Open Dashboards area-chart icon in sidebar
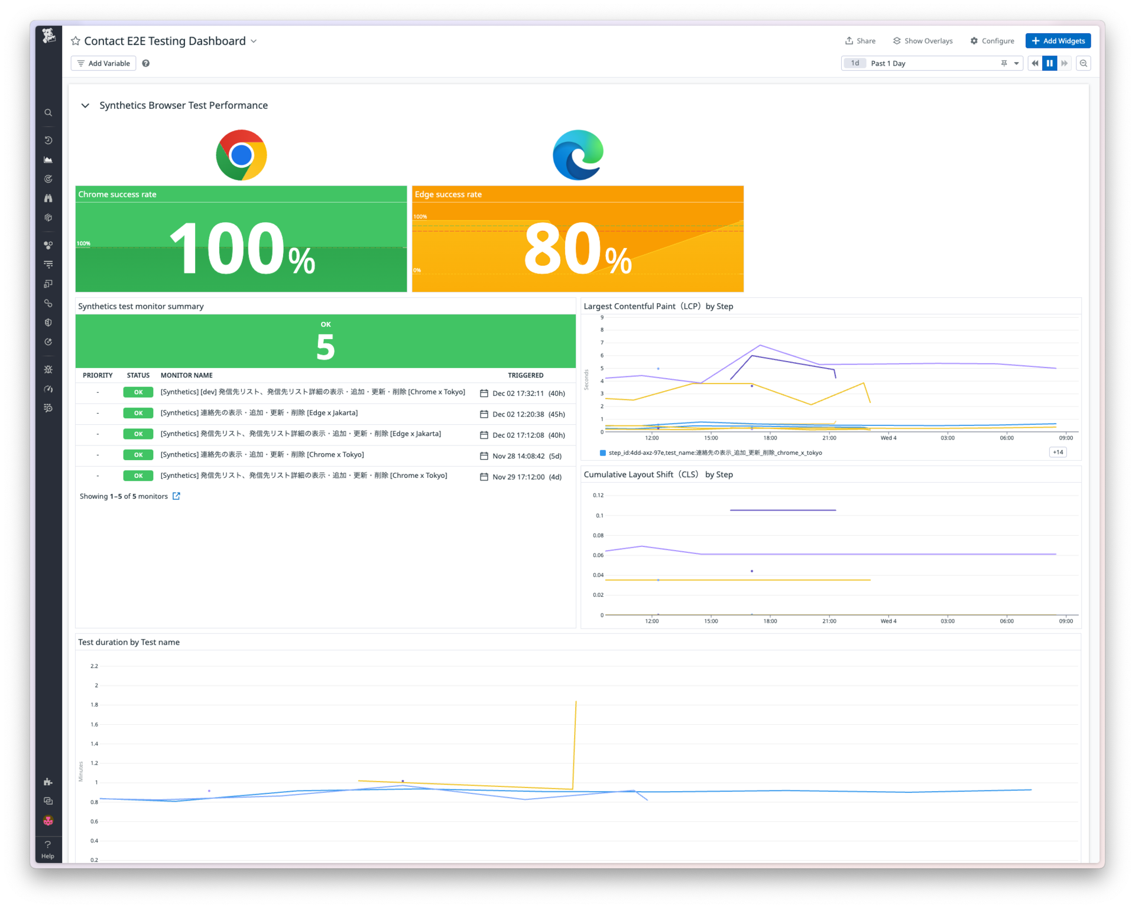 (48, 160)
